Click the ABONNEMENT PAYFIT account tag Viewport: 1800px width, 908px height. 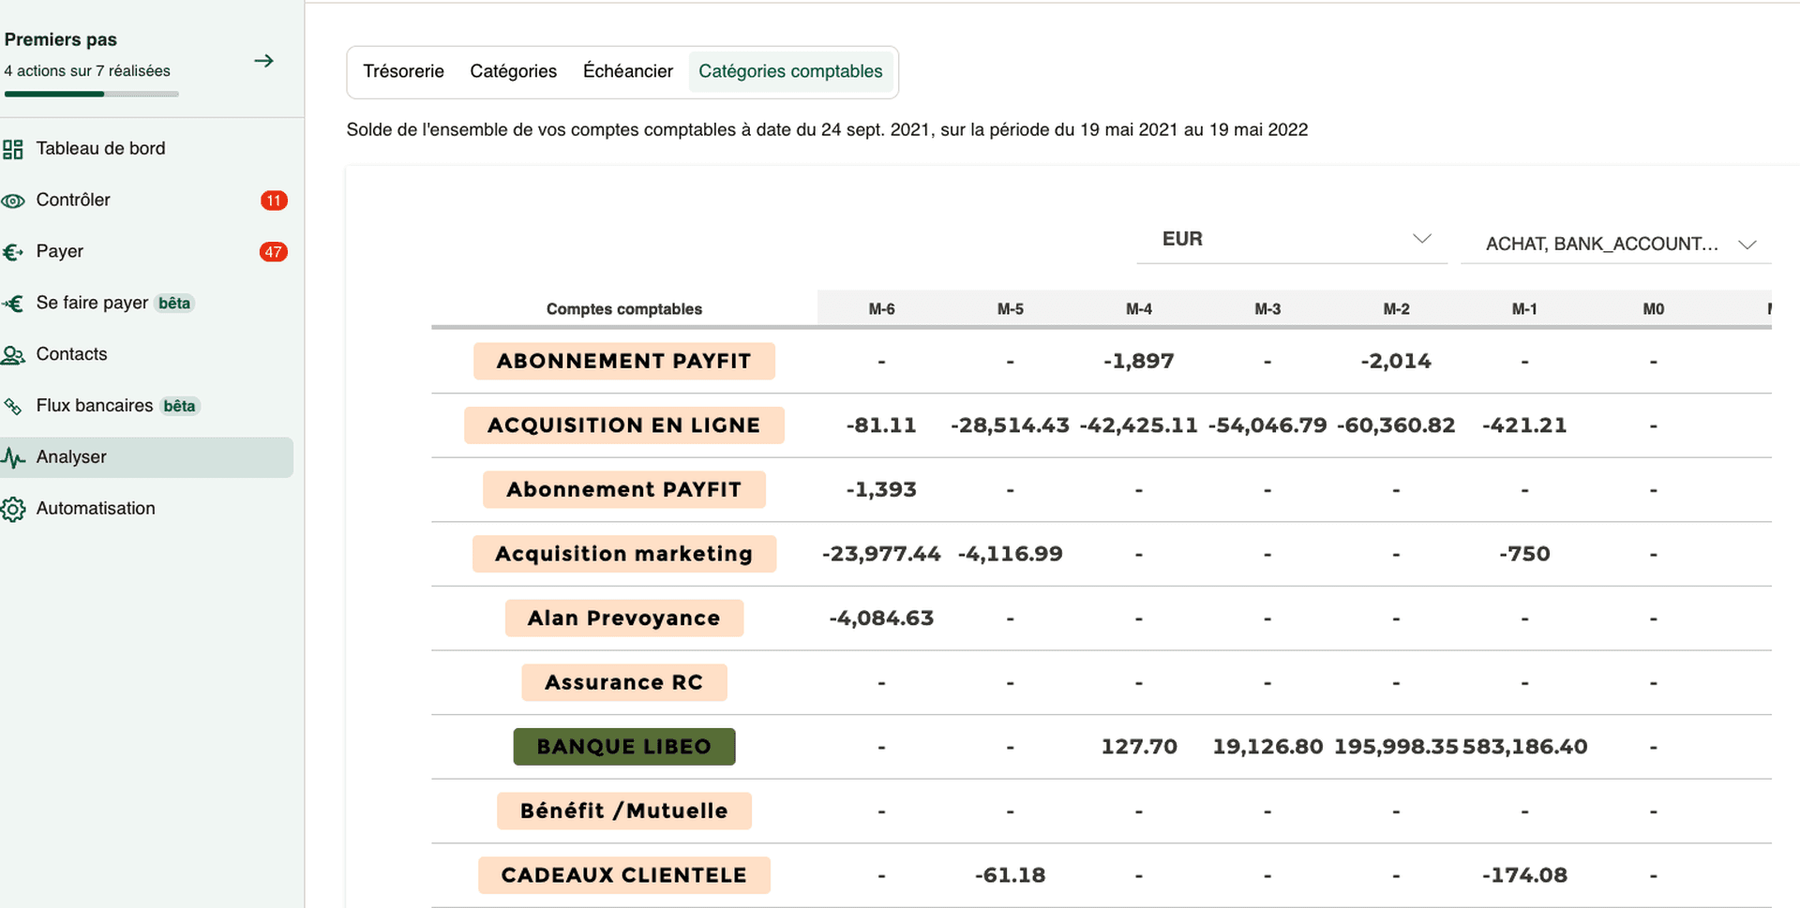tap(623, 361)
